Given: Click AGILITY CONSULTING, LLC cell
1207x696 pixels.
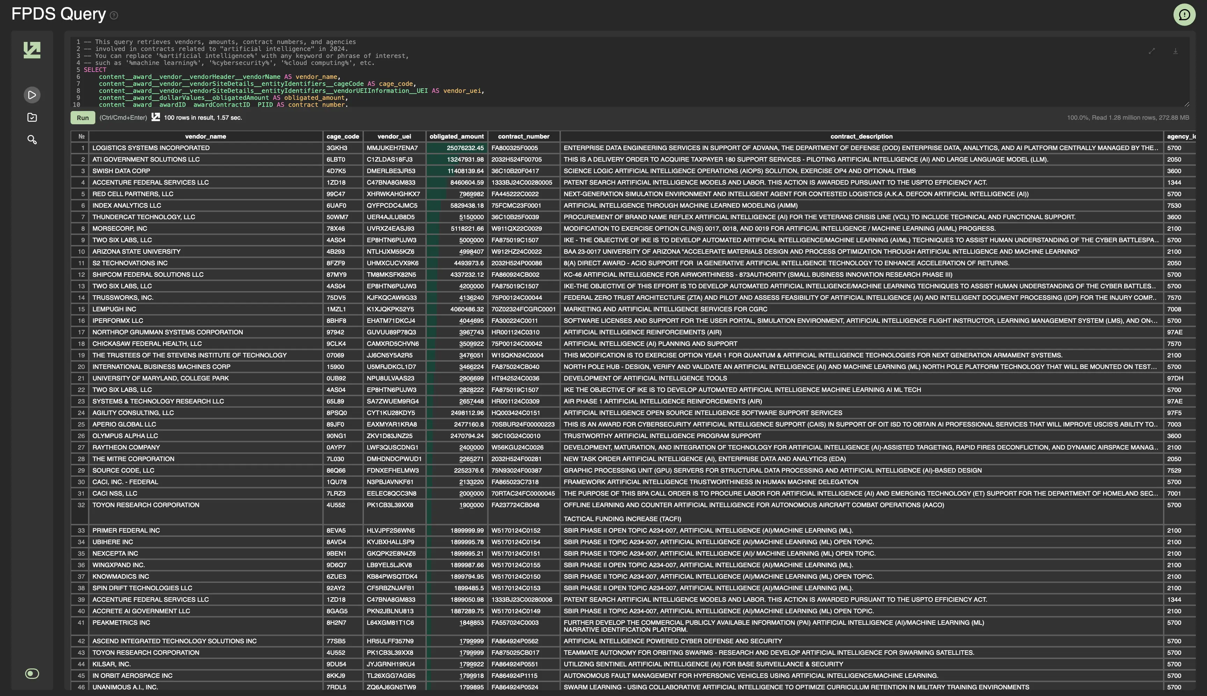Looking at the screenshot, I should pos(206,413).
